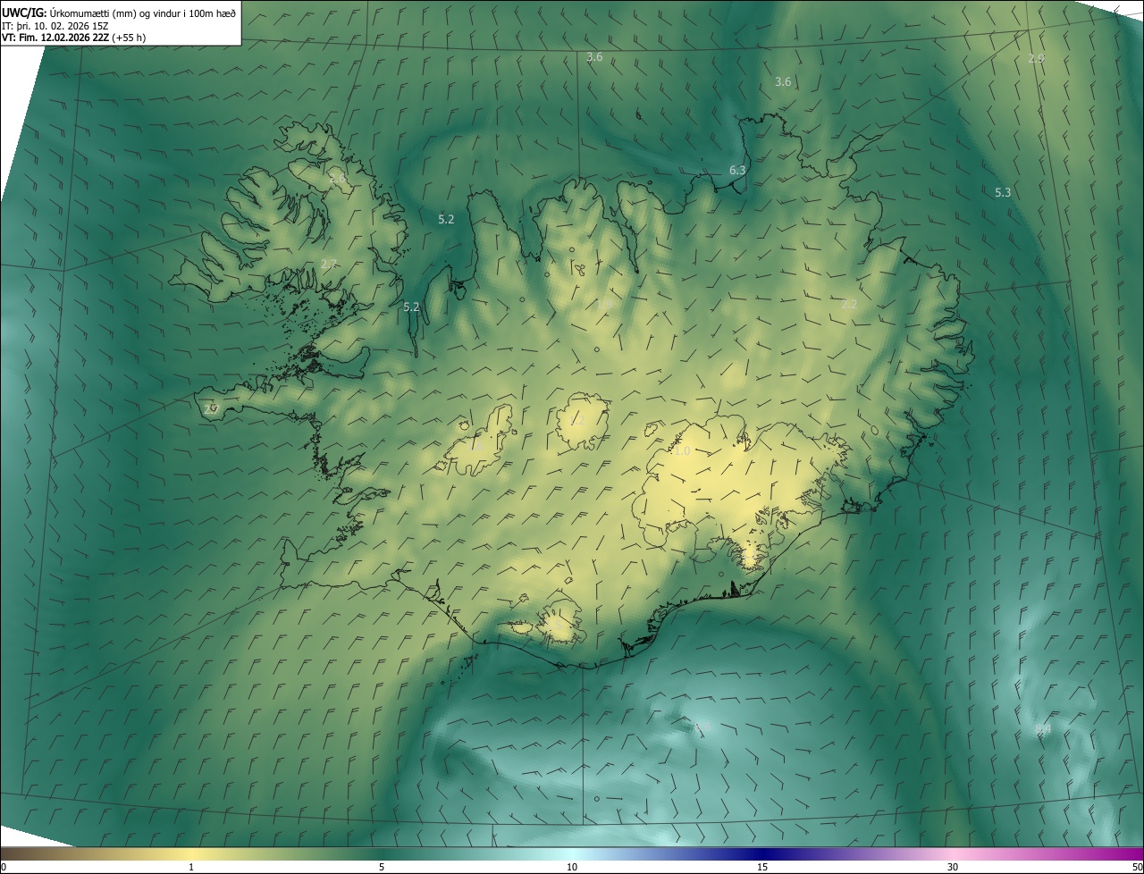The image size is (1144, 874).
Task: Click the 0 tick on the color scale
Action: click(3, 867)
